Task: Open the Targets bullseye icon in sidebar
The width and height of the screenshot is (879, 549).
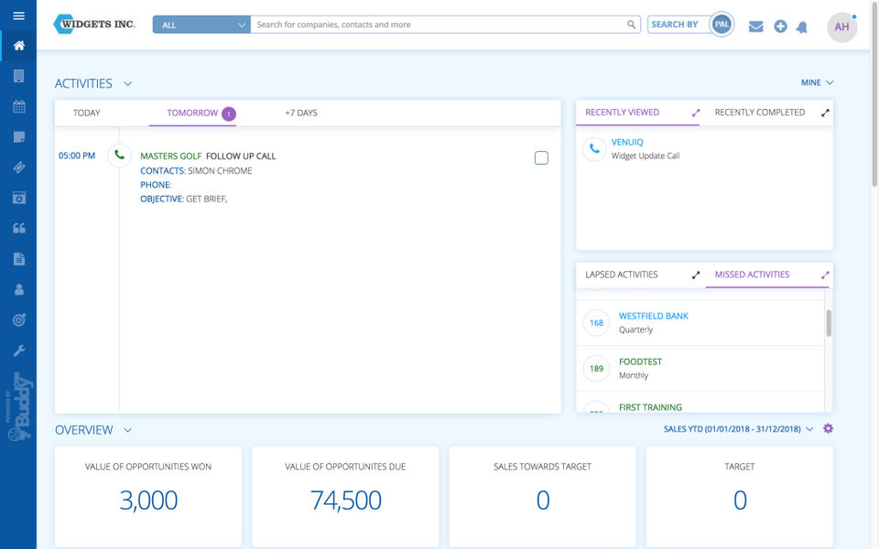Action: tap(19, 320)
